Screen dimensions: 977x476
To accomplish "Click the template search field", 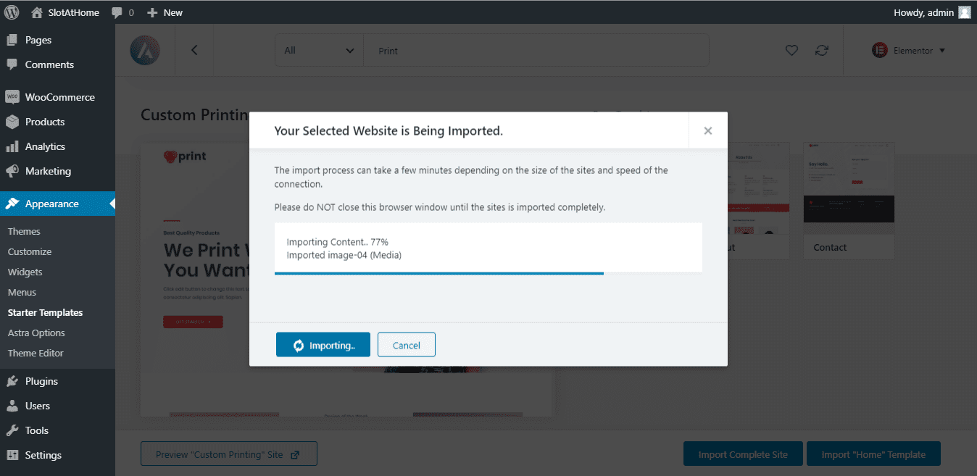I will (x=536, y=51).
